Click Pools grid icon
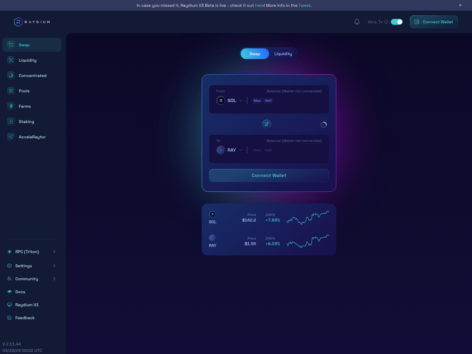Screen dimensions: 472x354 click(x=11, y=91)
